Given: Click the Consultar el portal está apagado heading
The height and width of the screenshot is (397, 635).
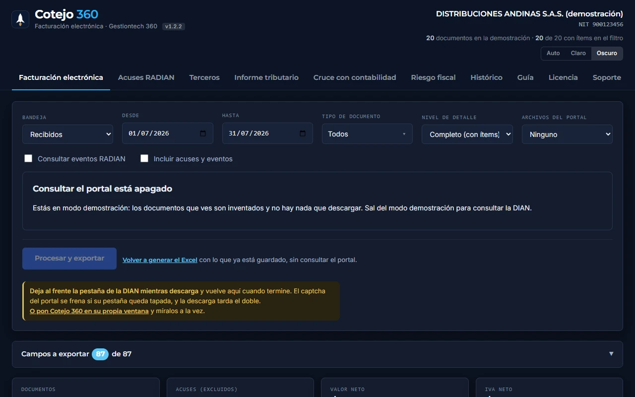Looking at the screenshot, I should pyautogui.click(x=102, y=189).
